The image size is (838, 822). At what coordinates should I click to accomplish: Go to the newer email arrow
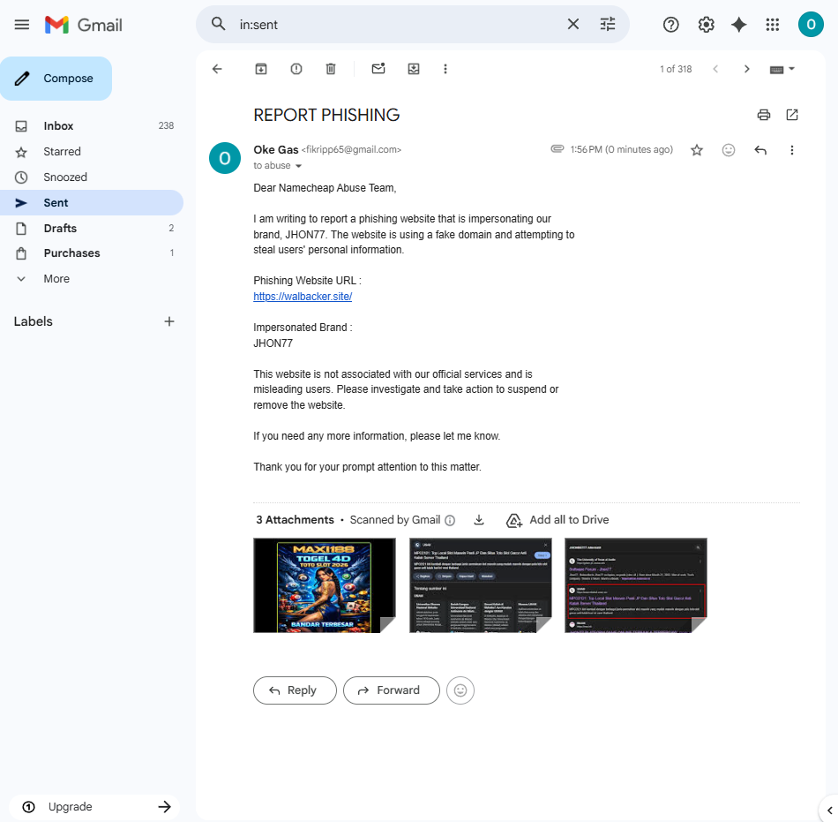715,69
